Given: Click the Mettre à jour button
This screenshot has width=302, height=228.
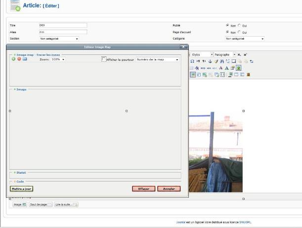Looking at the screenshot, I should [x=21, y=188].
